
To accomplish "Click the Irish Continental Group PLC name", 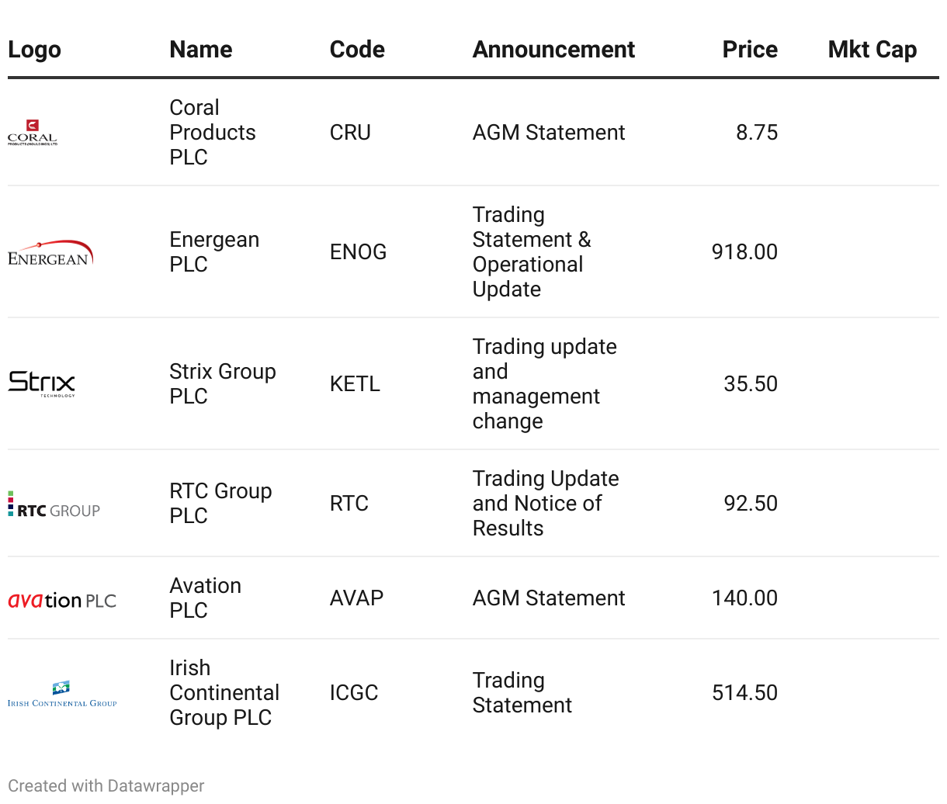I will point(224,692).
